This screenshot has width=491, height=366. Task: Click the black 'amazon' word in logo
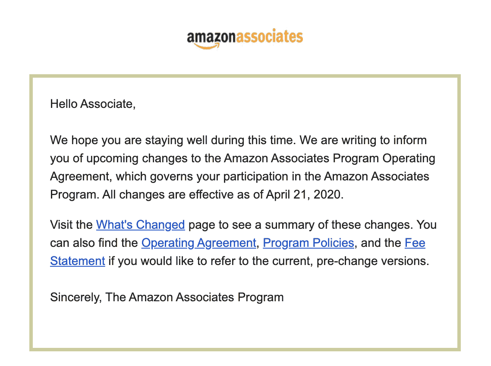211,37
